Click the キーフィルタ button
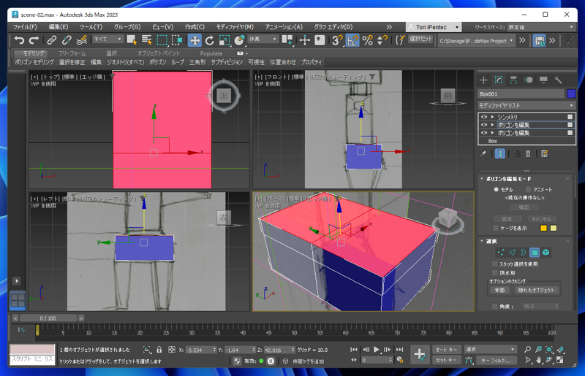This screenshot has height=376, width=585. (496, 361)
